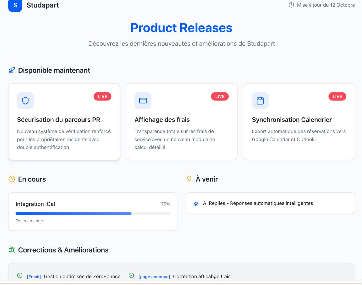Click the yellow clock icon beside En cours
362x285 pixels.
coord(12,179)
